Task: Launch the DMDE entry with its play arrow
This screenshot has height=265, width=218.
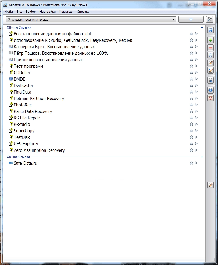Action: [196, 79]
